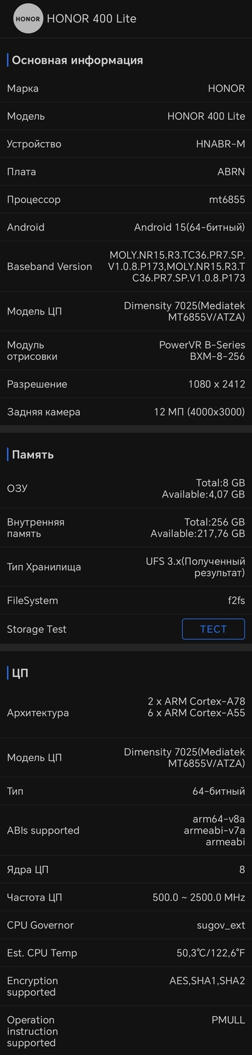Screen dimensions: 252x1055
Task: Select the Разрешение 1080 x 2412 row
Action: pos(126,384)
